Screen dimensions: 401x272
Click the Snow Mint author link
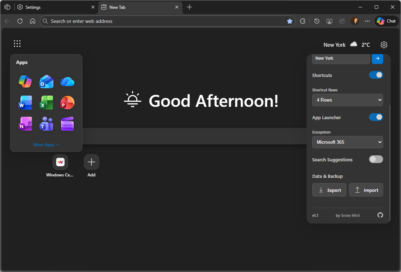(x=350, y=215)
